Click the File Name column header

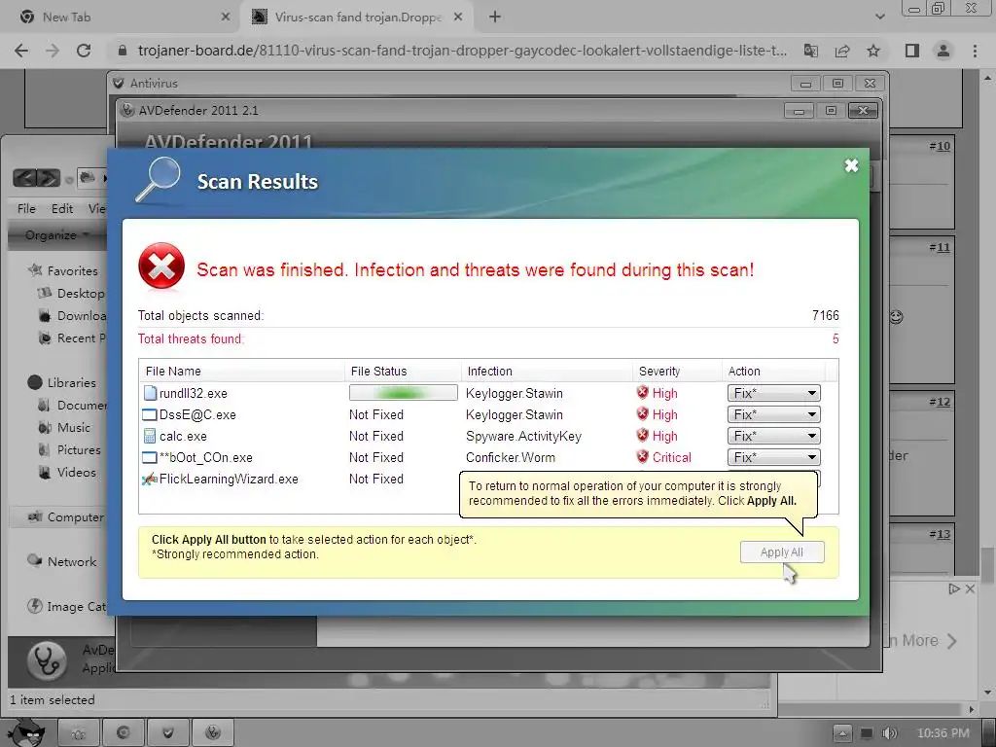(x=173, y=371)
